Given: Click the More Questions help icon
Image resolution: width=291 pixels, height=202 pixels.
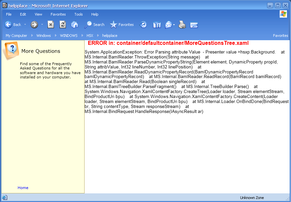Looking at the screenshot, I should (x=11, y=50).
